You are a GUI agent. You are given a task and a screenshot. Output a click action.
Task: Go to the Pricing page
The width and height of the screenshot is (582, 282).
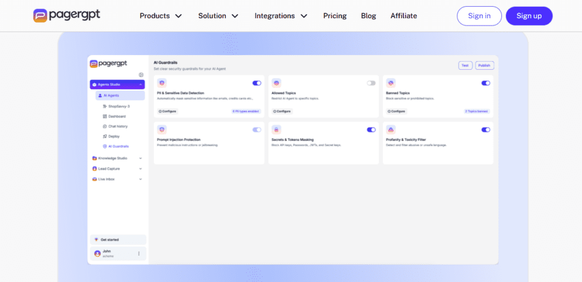pos(335,16)
